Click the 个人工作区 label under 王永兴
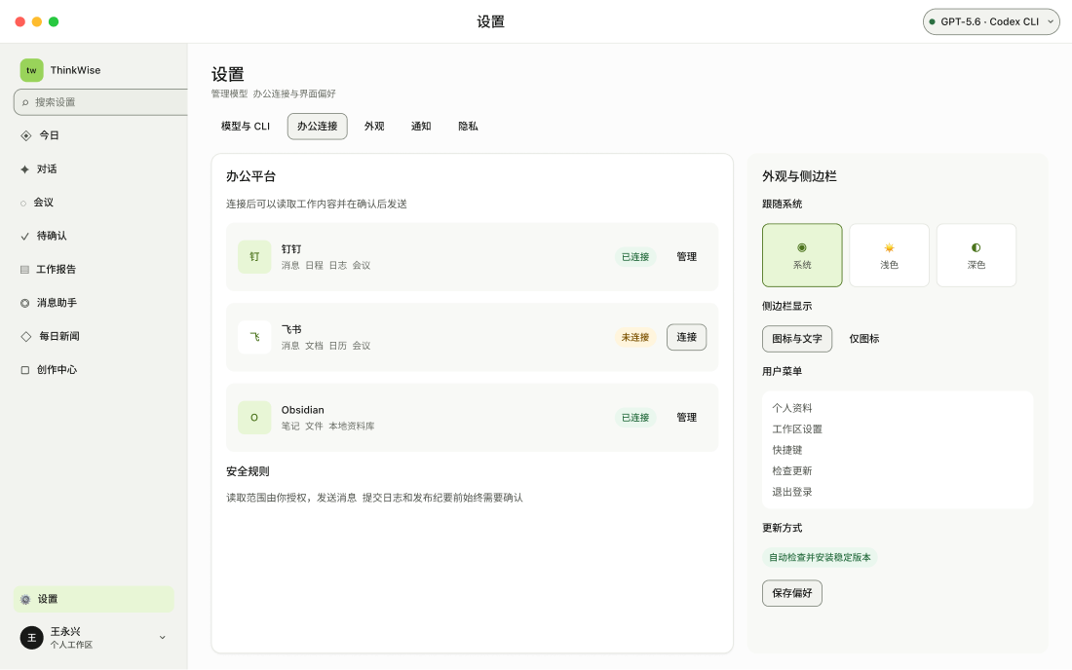The height and width of the screenshot is (670, 1072). pos(71,646)
